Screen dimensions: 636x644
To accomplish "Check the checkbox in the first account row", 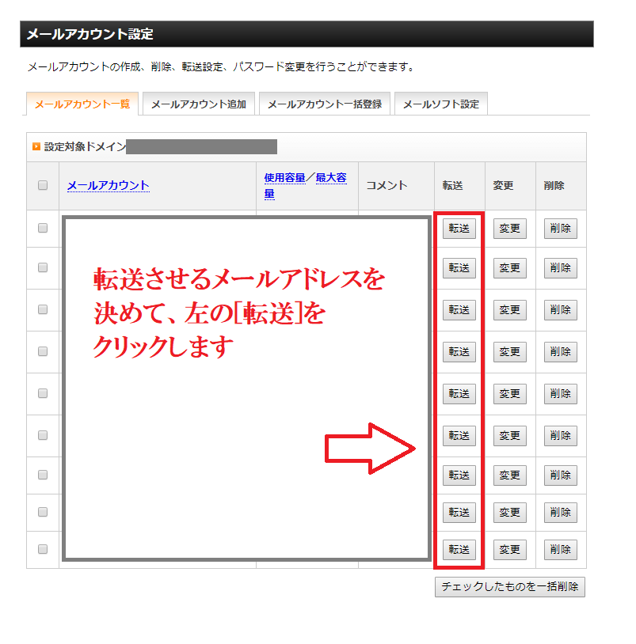I will tap(43, 228).
